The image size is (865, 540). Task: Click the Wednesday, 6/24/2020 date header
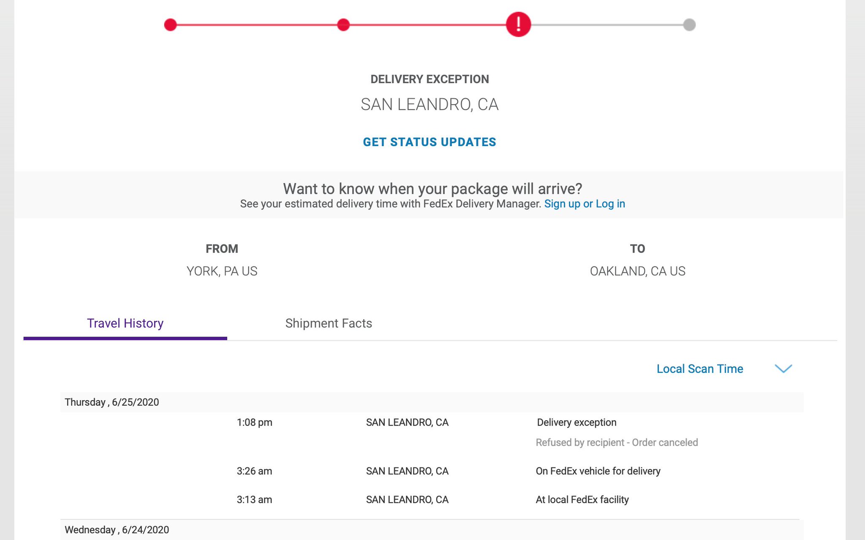pos(117,530)
